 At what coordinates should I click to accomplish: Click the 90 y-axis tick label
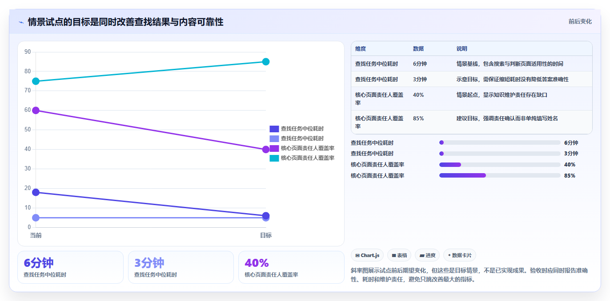click(28, 52)
